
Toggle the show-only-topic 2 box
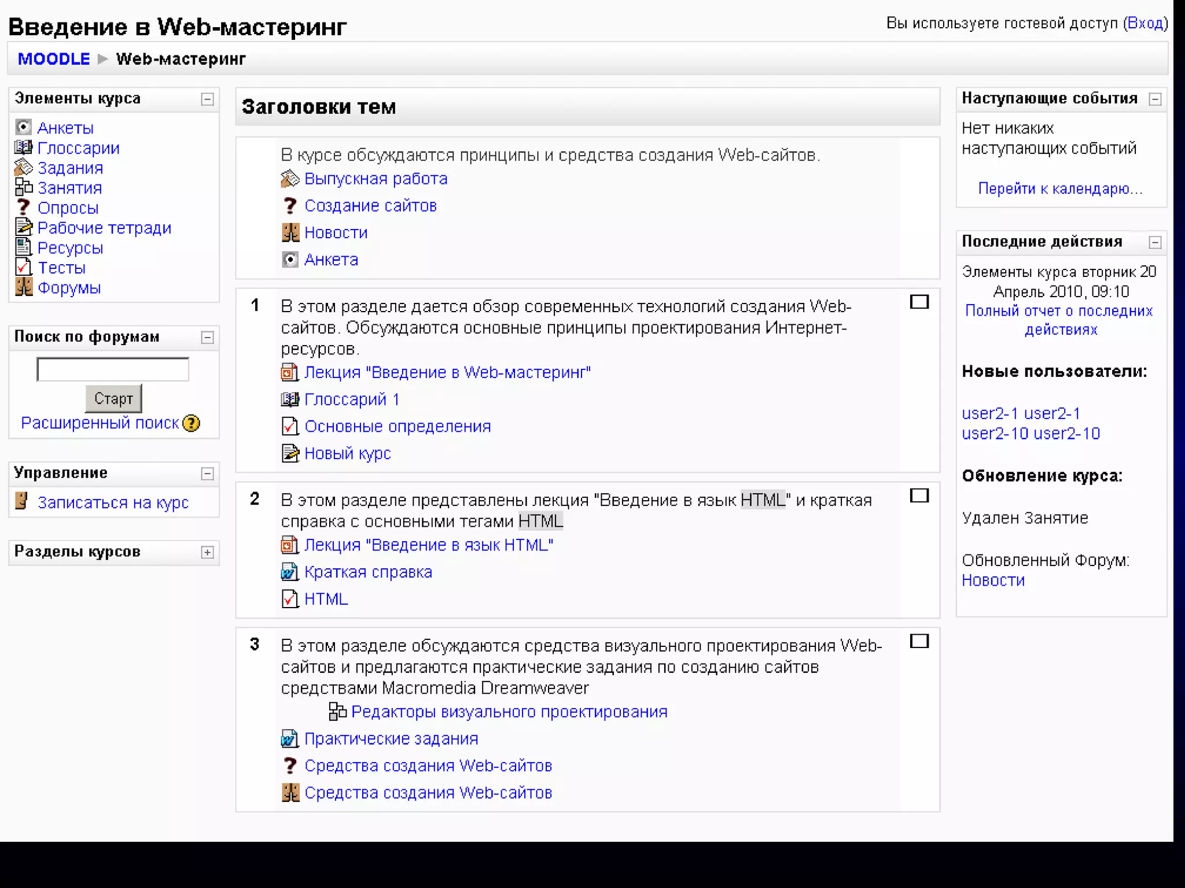click(919, 495)
